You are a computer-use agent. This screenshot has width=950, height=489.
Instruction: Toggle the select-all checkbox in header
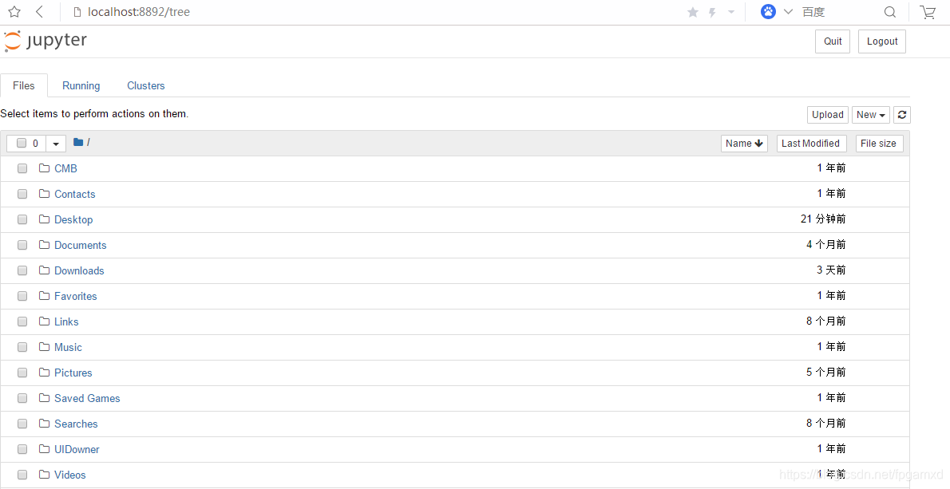click(x=22, y=143)
